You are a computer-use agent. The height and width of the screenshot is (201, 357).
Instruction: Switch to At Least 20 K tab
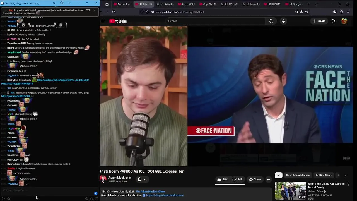pyautogui.click(x=187, y=4)
